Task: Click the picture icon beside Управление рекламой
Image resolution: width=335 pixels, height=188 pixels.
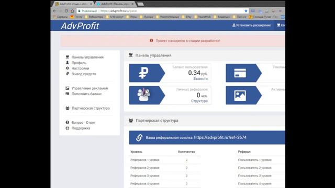Action: tap(68, 88)
